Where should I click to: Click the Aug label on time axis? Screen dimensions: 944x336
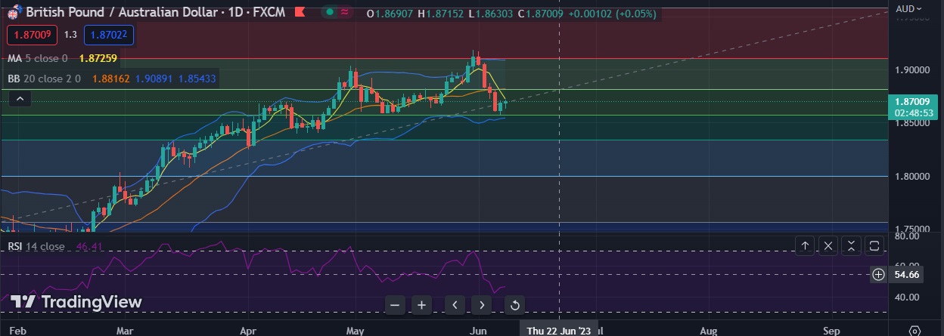click(709, 331)
